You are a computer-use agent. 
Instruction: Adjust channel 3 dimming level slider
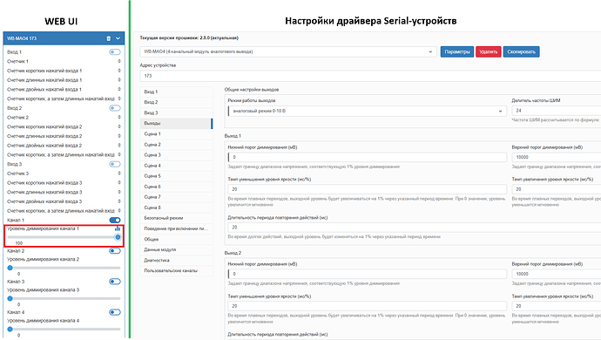[x=64, y=298]
